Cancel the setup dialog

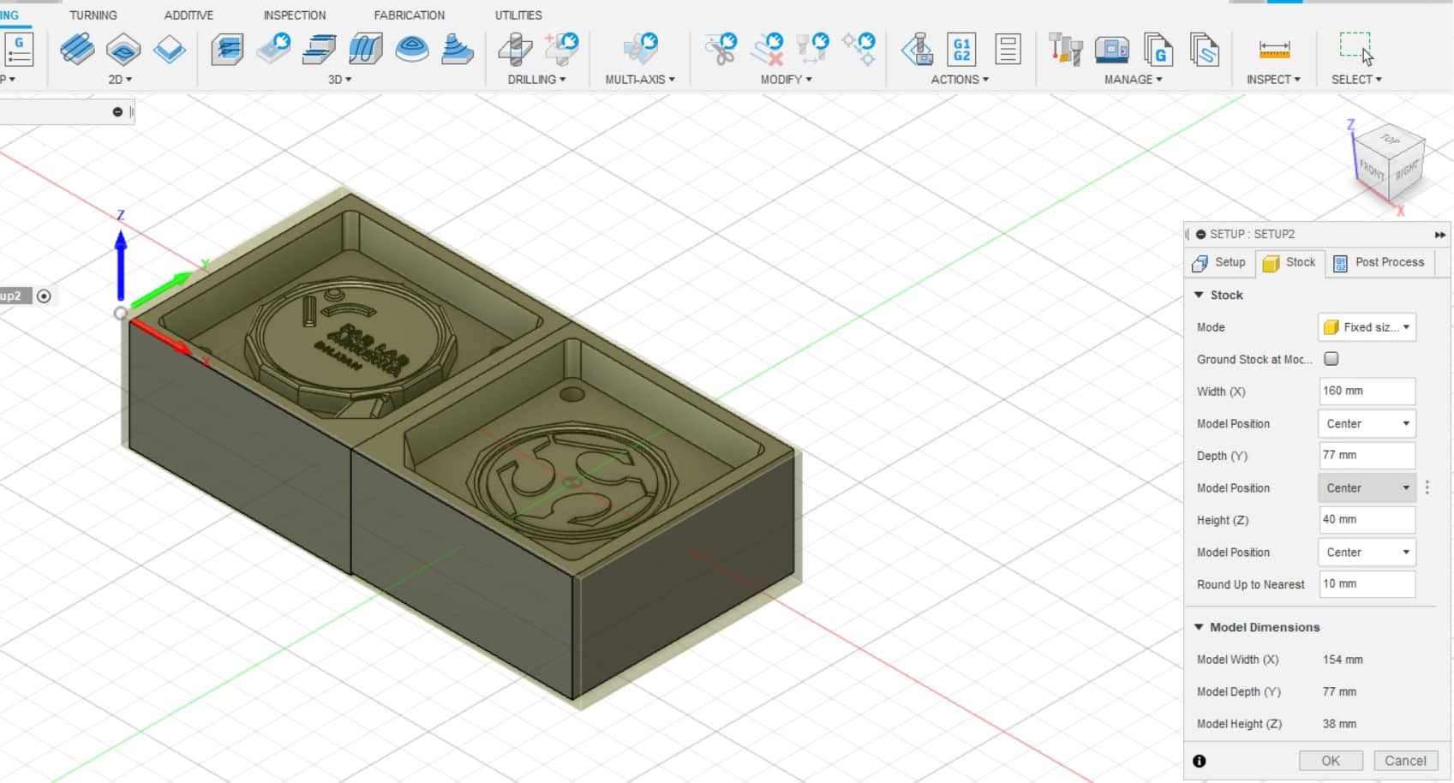[1406, 761]
